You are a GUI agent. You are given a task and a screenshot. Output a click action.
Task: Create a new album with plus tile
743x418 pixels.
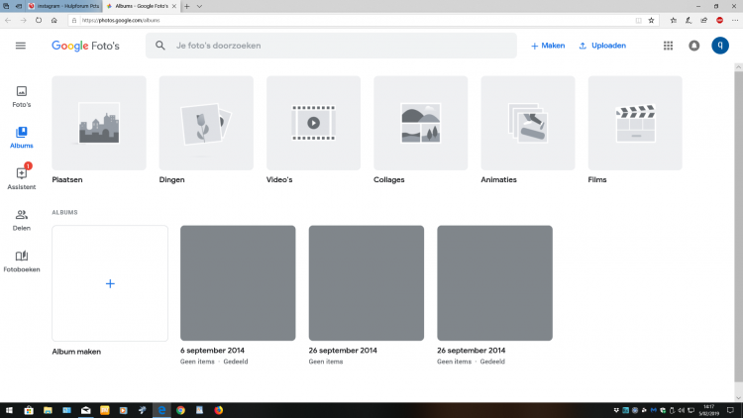pos(110,283)
